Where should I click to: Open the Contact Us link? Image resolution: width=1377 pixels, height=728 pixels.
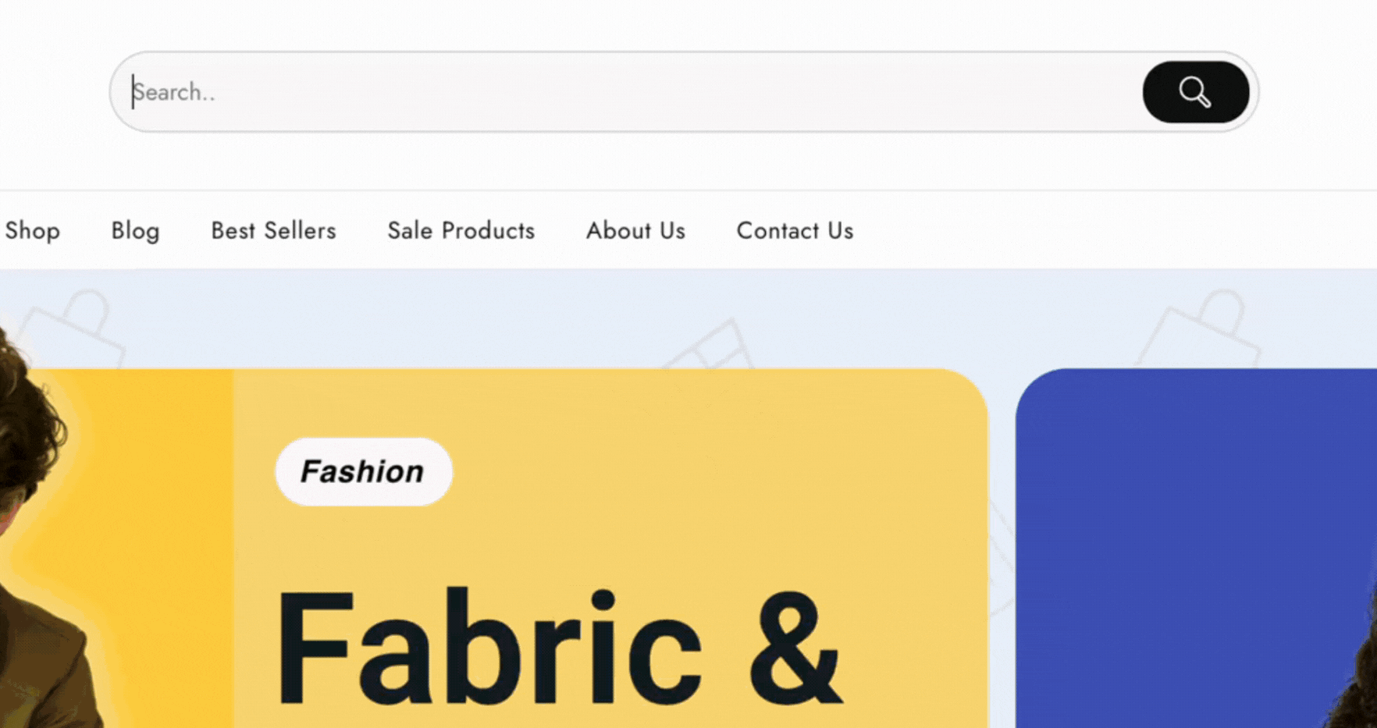[x=795, y=231]
